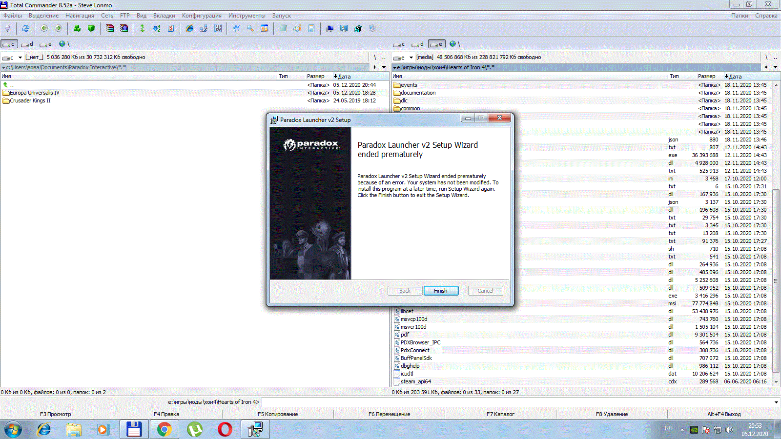The width and height of the screenshot is (781, 439).
Task: Click the unpack archive books icon with arrow
Action: [x=124, y=28]
